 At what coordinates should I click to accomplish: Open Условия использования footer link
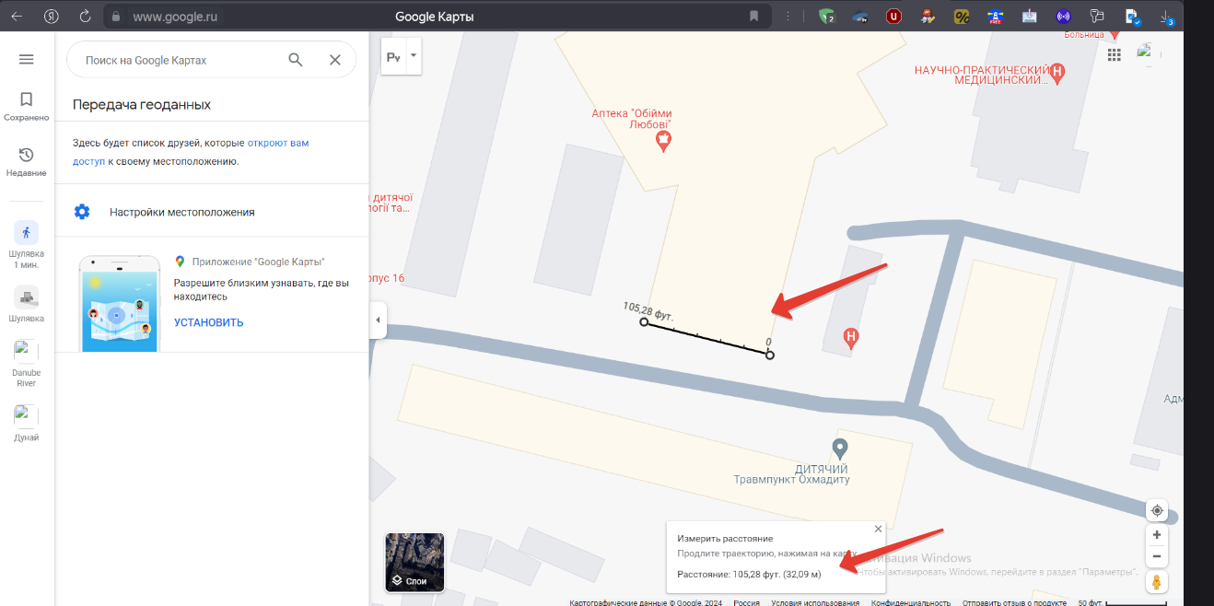(815, 602)
